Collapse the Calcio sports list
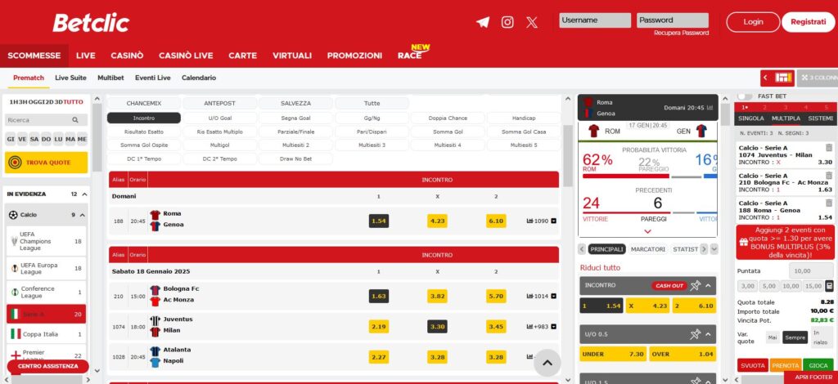This screenshot has width=838, height=384. pos(83,215)
